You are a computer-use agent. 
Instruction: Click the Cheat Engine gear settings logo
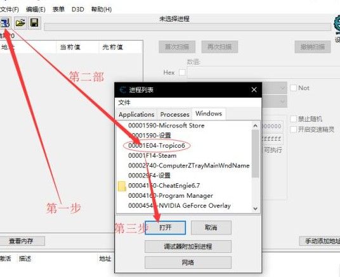[x=337, y=25]
